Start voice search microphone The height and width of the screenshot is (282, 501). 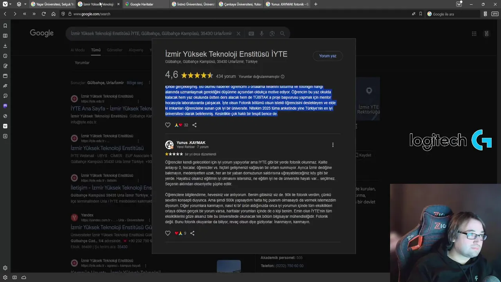click(262, 34)
